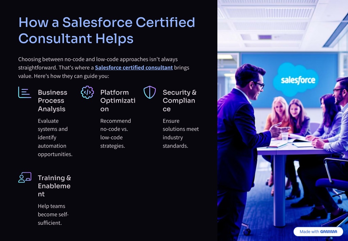
Task: Click the 'Platform Optimization' heading
Action: click(118, 101)
